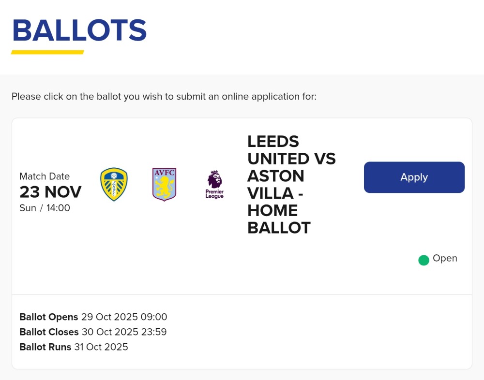
Task: Click the Ballot Opens label
Action: click(x=48, y=317)
